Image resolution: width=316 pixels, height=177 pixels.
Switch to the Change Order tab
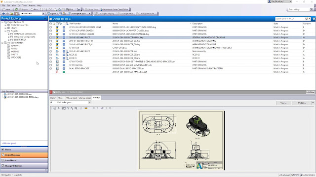[x=84, y=98]
